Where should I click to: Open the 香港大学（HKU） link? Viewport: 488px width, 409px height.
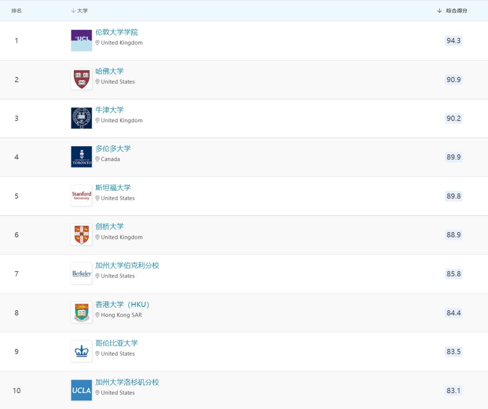(x=122, y=305)
